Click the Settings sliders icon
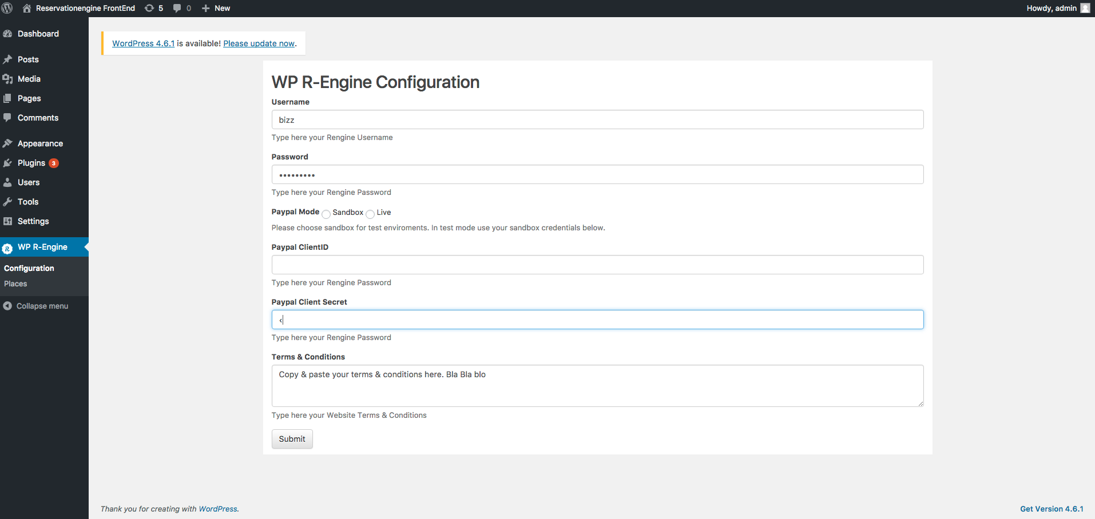The height and width of the screenshot is (519, 1095). click(x=7, y=221)
